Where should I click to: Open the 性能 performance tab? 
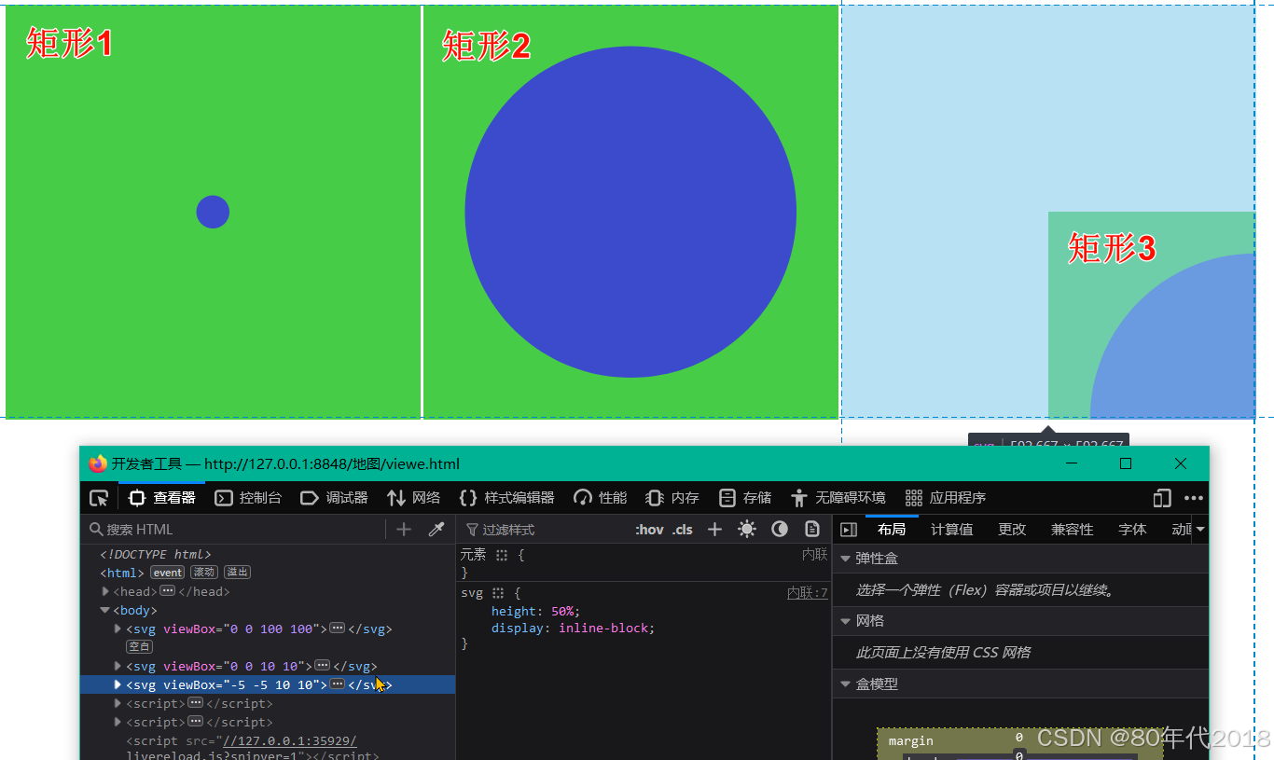tap(600, 498)
